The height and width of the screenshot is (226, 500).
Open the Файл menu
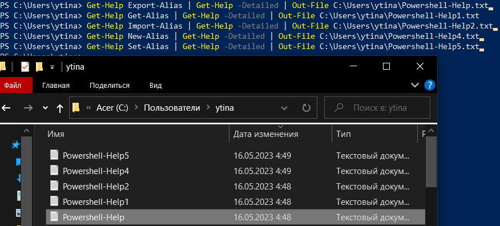[x=13, y=86]
